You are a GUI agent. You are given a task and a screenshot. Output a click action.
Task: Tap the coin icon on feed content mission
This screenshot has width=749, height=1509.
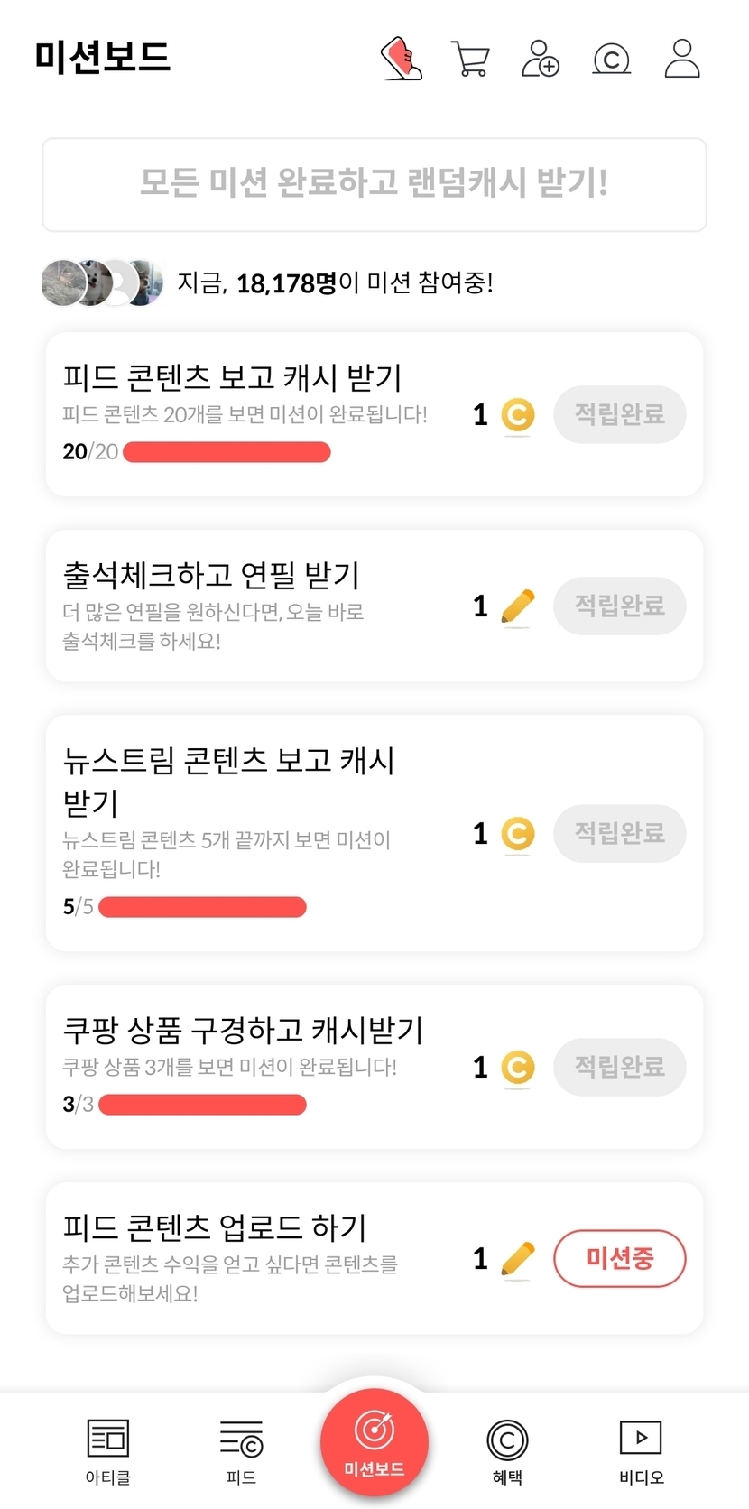coord(517,415)
